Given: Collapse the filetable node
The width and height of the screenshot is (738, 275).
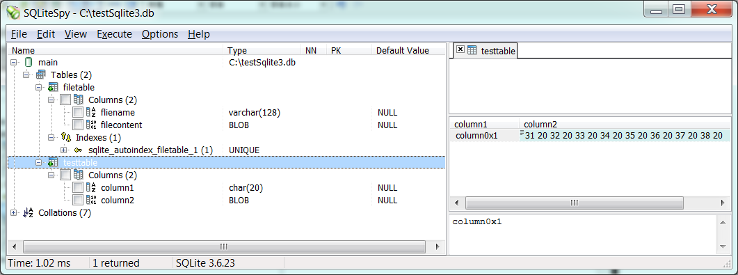Looking at the screenshot, I should 39,87.
